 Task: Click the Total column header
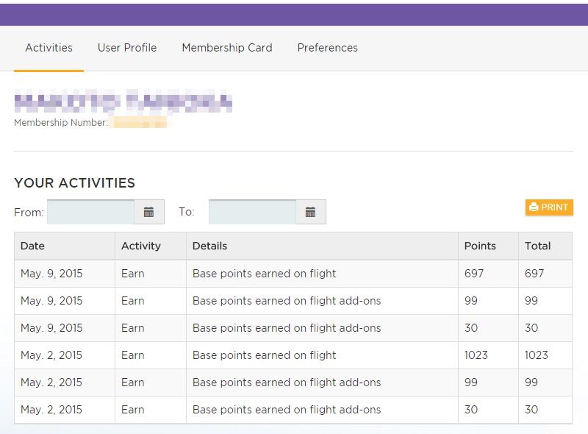[x=537, y=246]
